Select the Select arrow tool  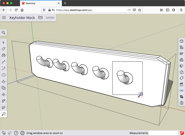click(4, 42)
